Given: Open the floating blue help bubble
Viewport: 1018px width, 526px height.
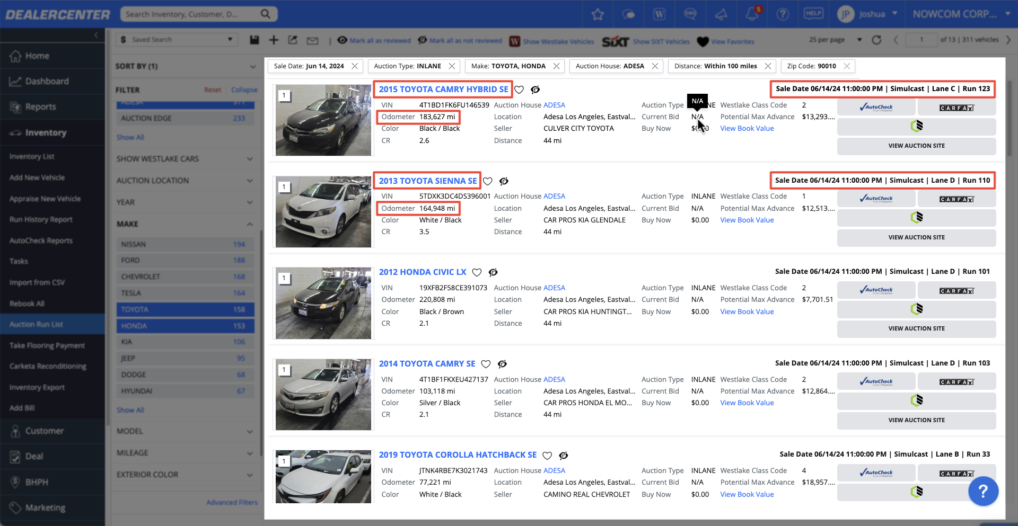Looking at the screenshot, I should (983, 492).
